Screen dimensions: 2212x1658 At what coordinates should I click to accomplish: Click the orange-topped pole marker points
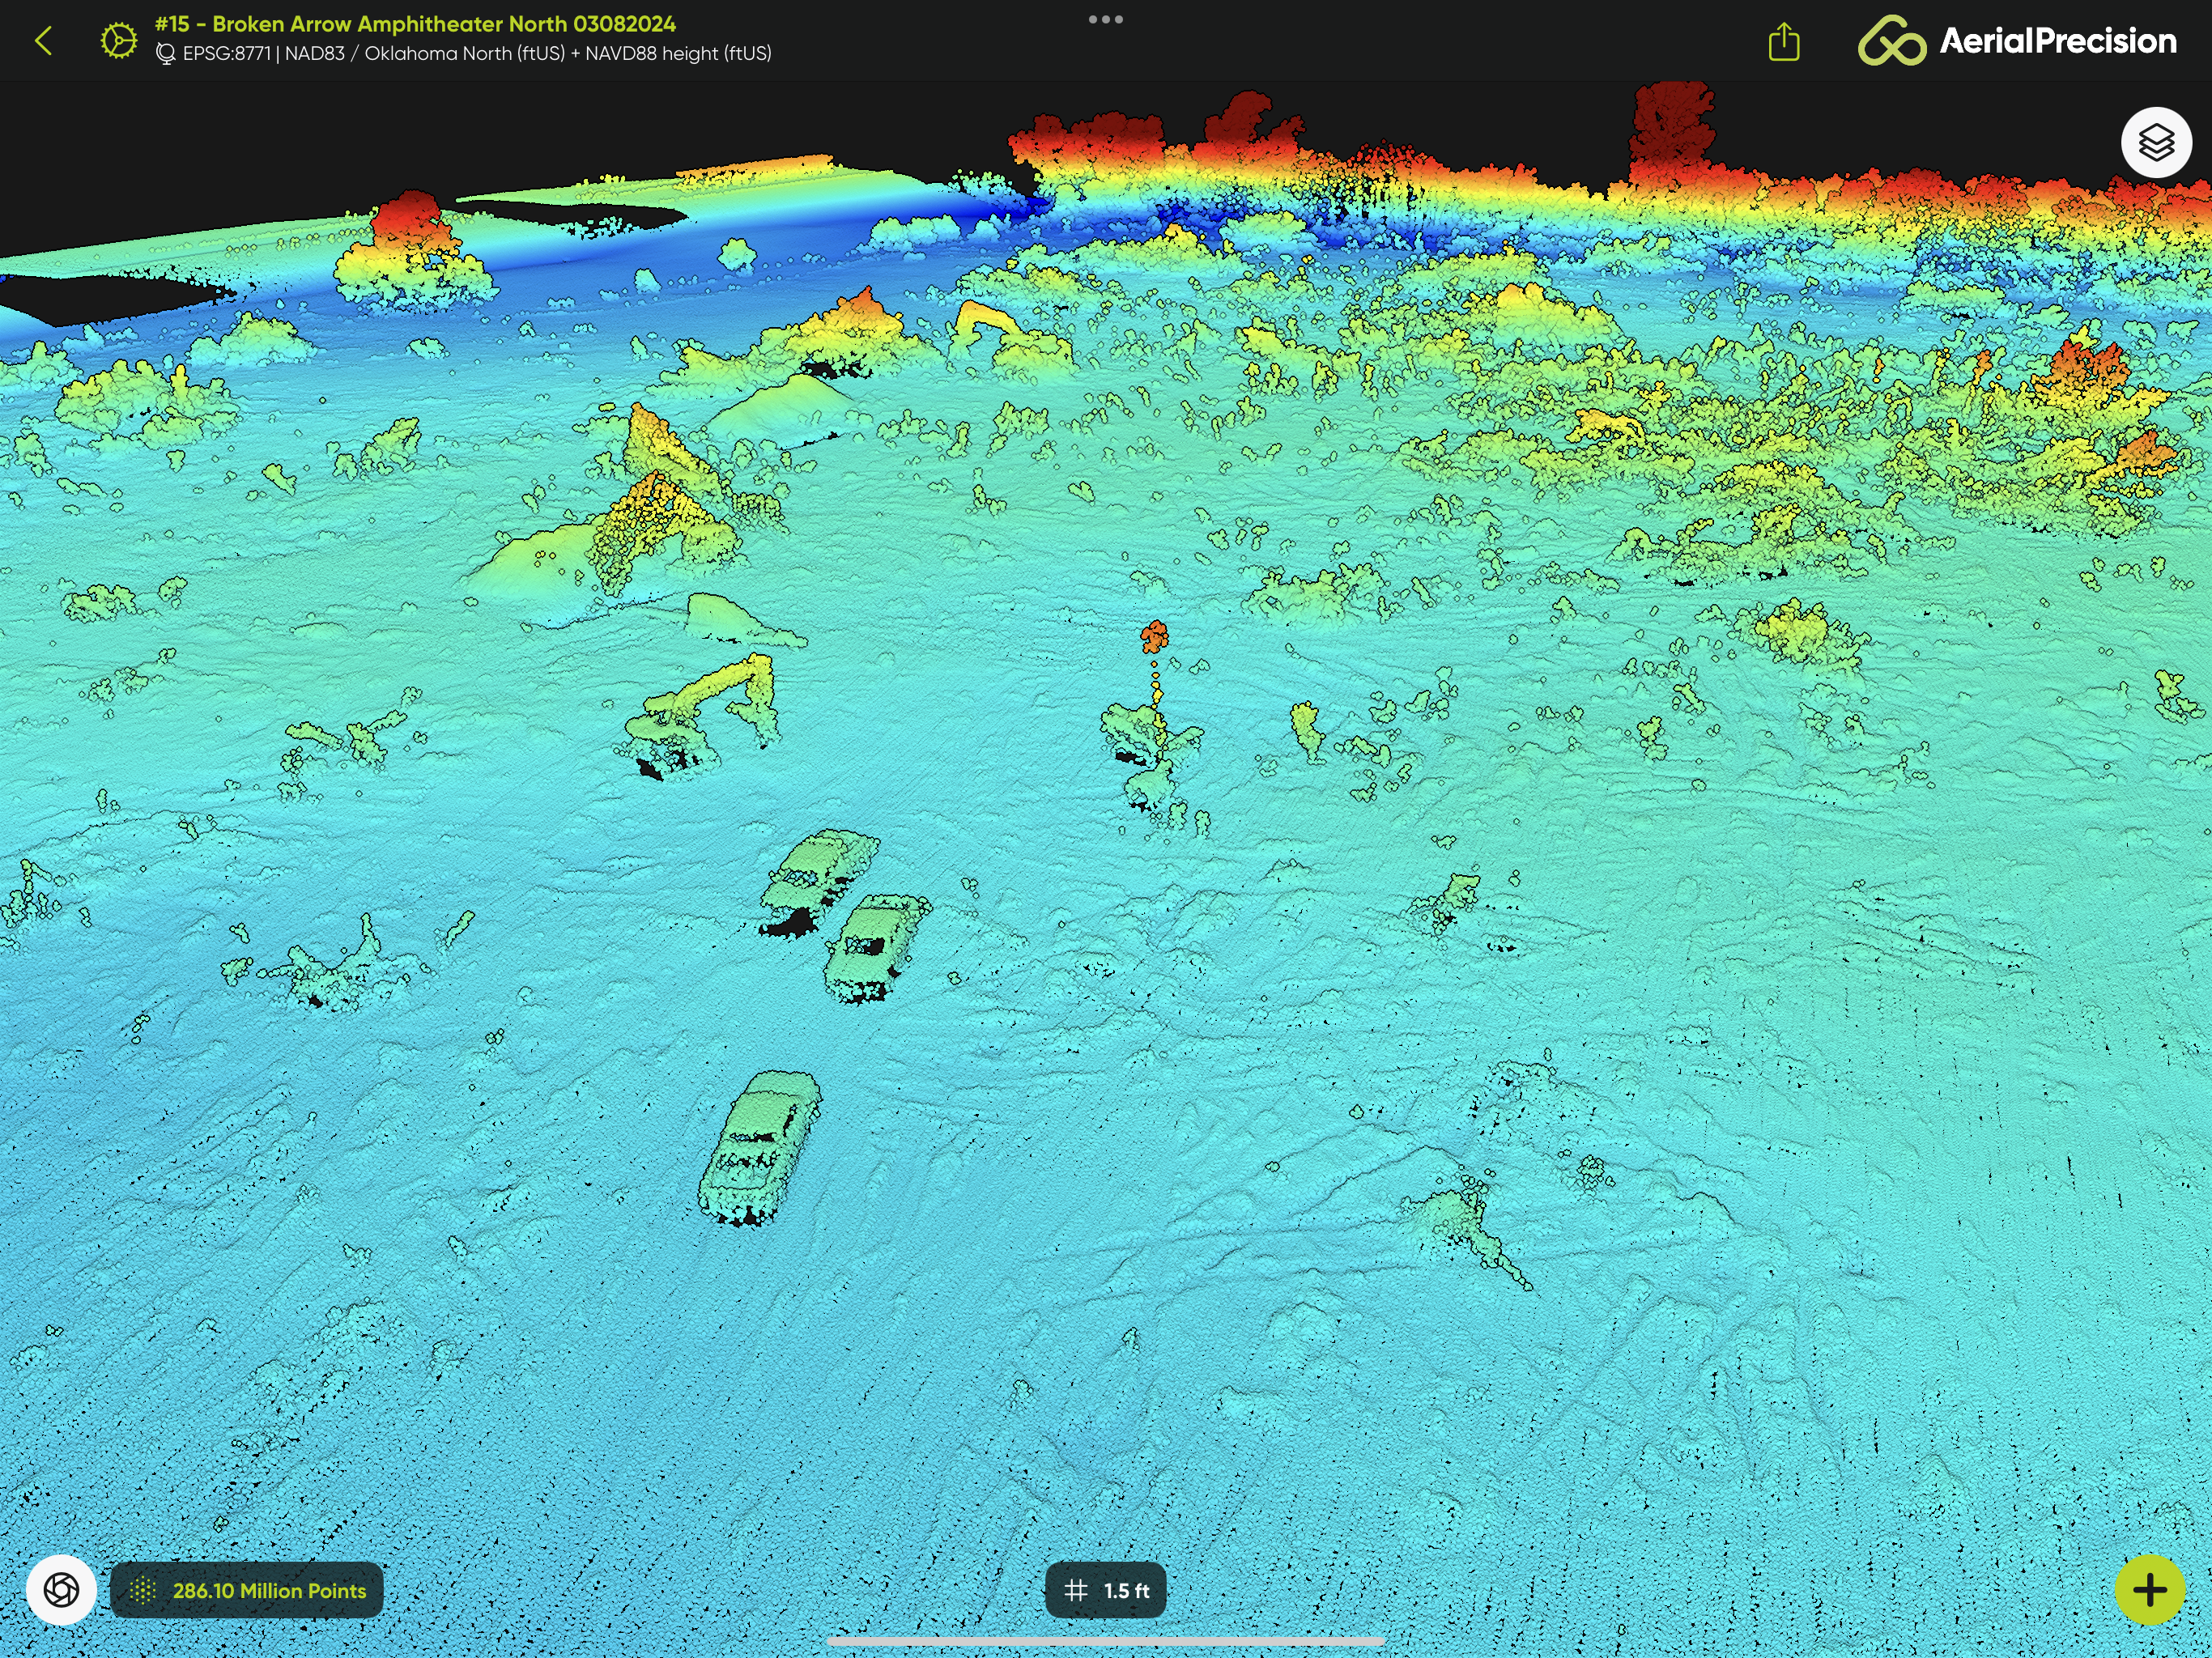pos(1154,636)
